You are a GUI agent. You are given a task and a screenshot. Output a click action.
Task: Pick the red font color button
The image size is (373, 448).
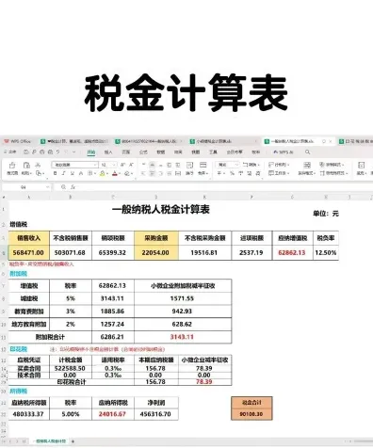coord(115,173)
